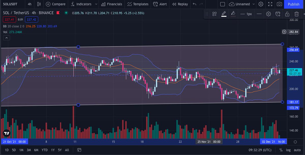Select the Vol indicator legend
This screenshot has height=155, width=305.
[x=5, y=32]
